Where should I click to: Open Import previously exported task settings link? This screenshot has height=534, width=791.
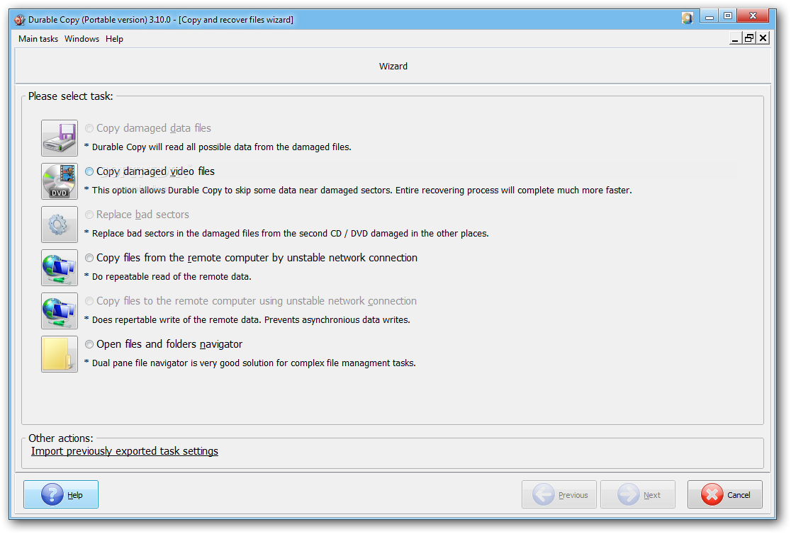point(125,451)
